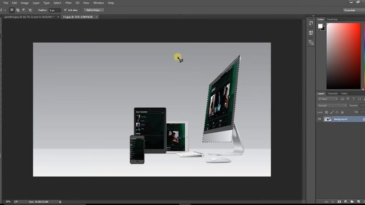Click the new group folder icon
The image size is (365, 205).
click(x=352, y=202)
